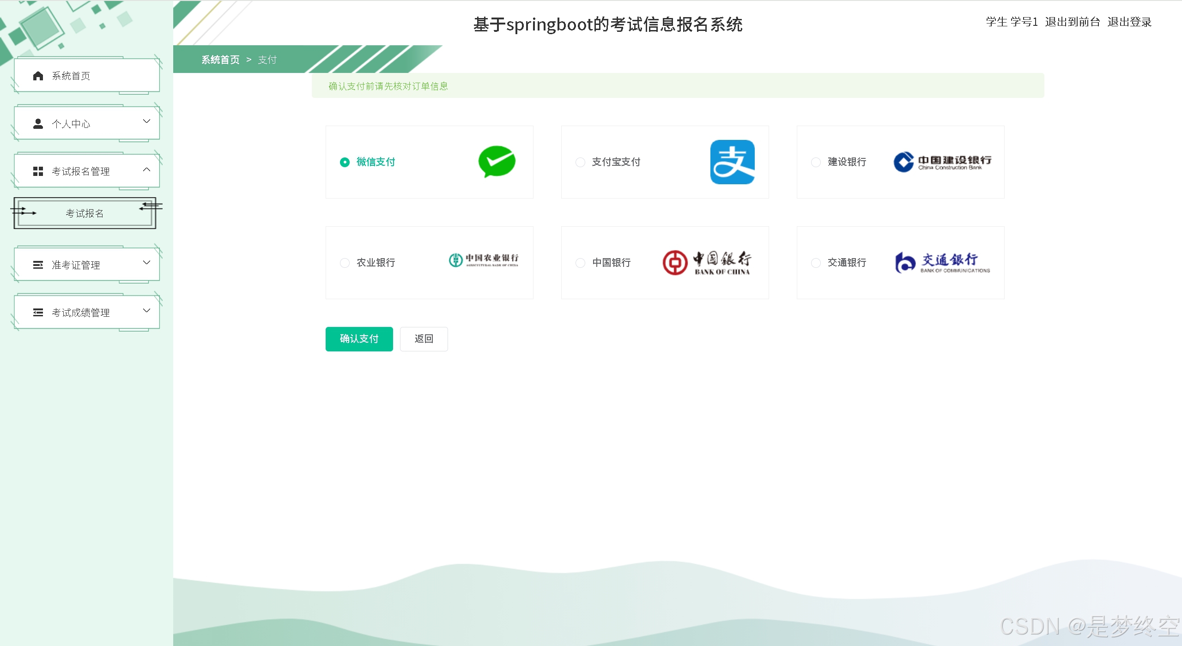Select the 建设银行 radio button

coord(816,162)
